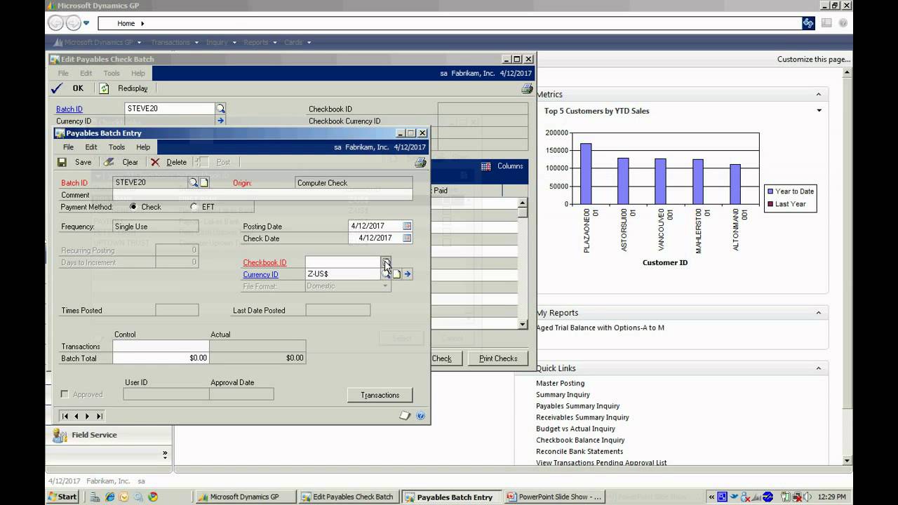Open the Home breadcrumb arrow in address bar
The image size is (898, 505).
[x=142, y=23]
